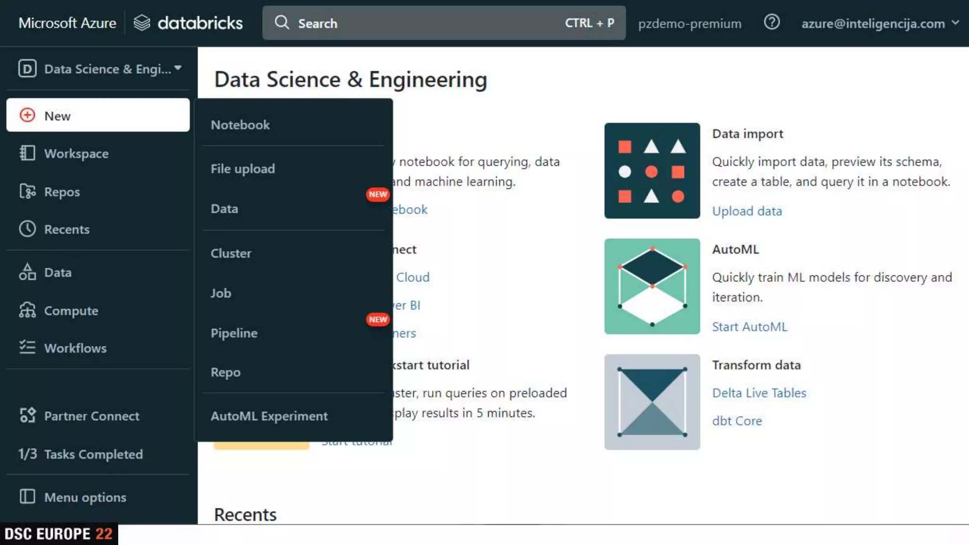This screenshot has width=969, height=545.
Task: Choose Cluster in the New menu
Action: [x=231, y=253]
